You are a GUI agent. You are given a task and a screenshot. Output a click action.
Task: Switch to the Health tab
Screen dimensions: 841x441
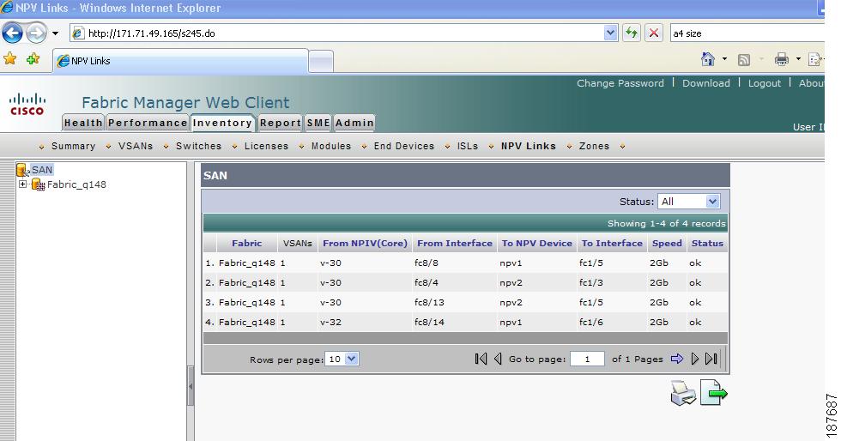83,123
